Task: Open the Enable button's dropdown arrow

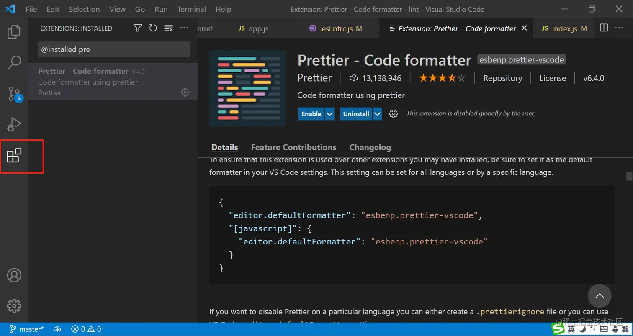Action: (x=329, y=113)
